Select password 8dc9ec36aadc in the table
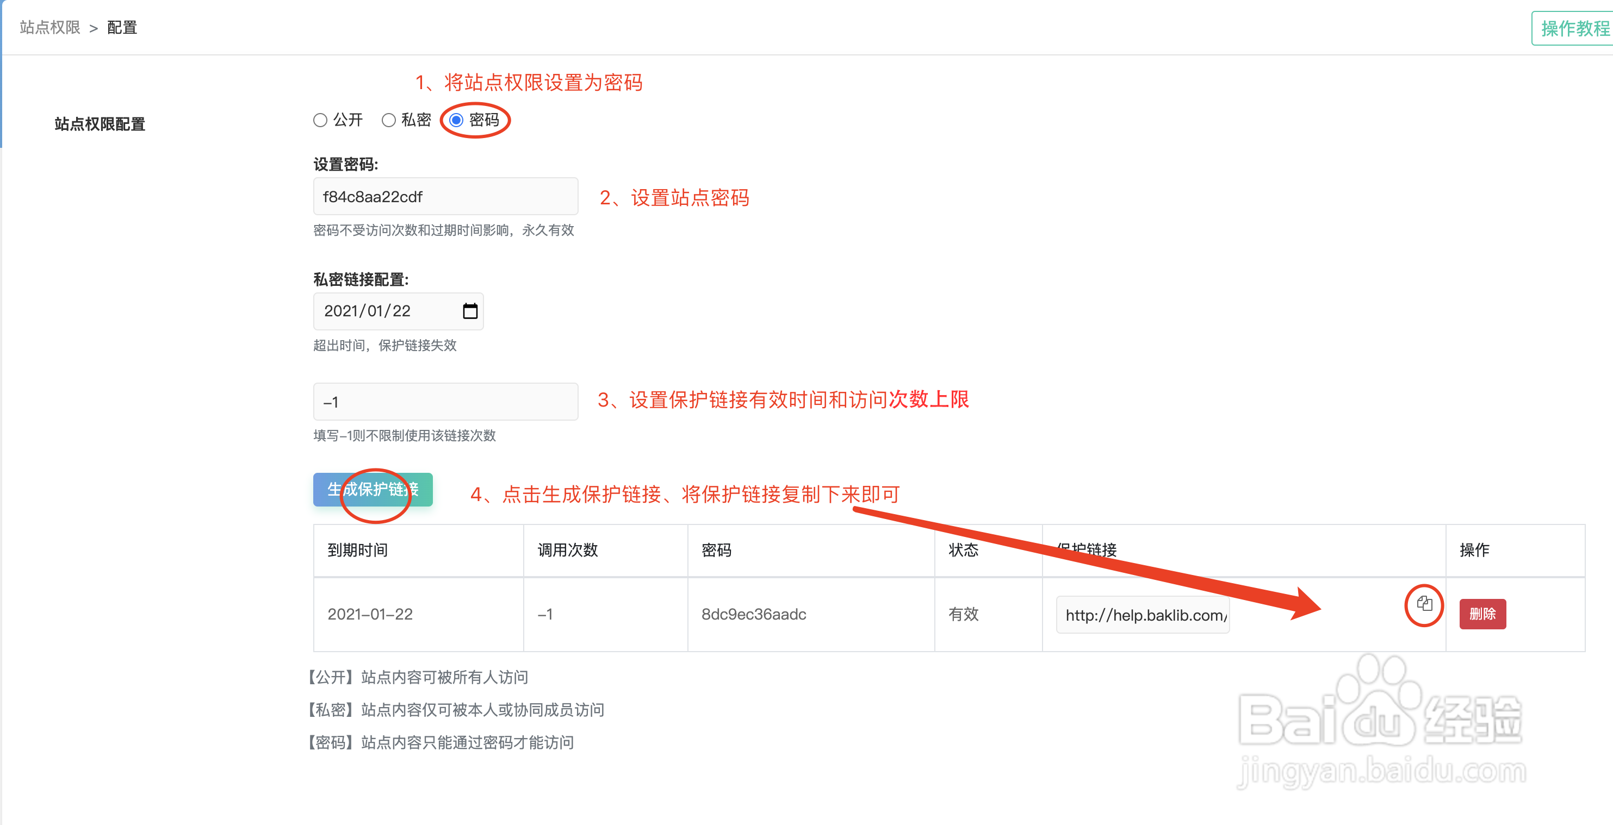Viewport: 1613px width, 825px height. [753, 614]
